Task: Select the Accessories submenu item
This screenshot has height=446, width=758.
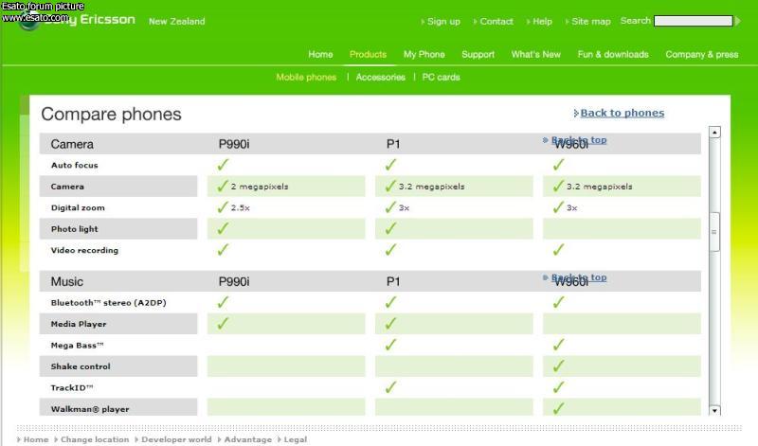Action: coord(381,78)
